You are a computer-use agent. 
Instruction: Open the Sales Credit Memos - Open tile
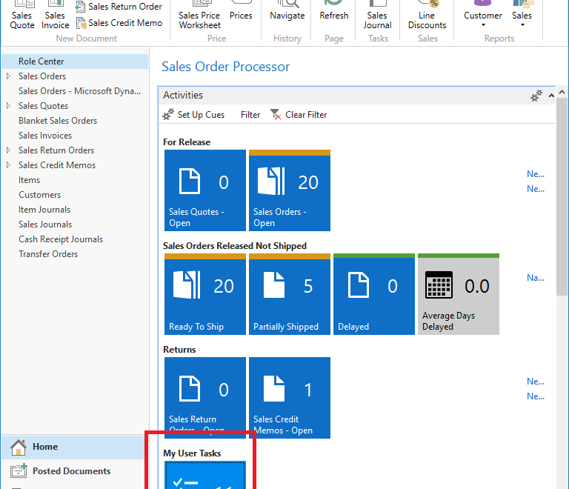coord(290,398)
